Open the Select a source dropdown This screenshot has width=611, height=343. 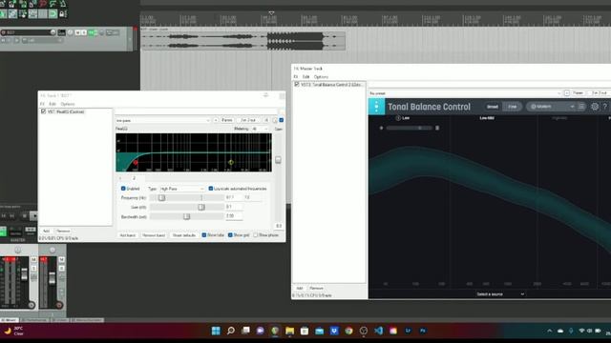pos(500,294)
